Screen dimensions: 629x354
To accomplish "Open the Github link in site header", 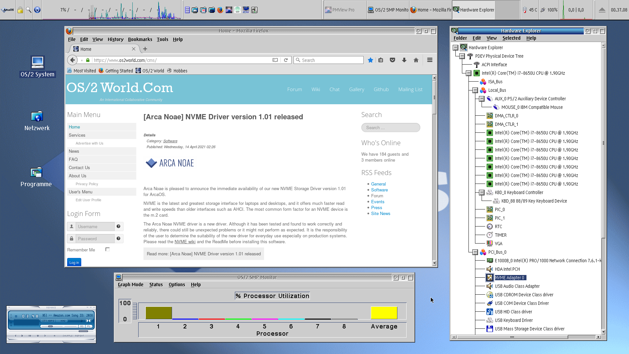I will 381,89.
